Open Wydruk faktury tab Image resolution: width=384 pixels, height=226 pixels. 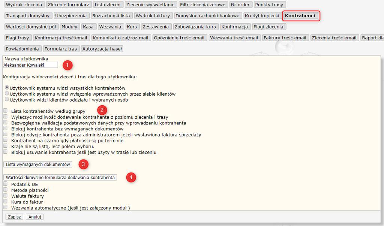[153, 16]
